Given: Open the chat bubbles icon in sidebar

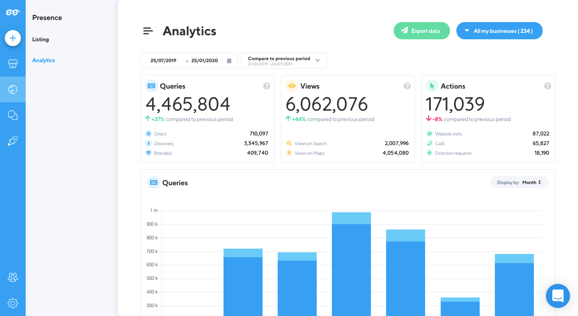Looking at the screenshot, I should (13, 115).
